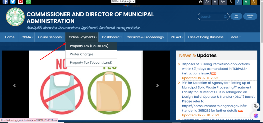This screenshot has width=263, height=123.
Task: Click the search magnifier icon
Action: 225,17
